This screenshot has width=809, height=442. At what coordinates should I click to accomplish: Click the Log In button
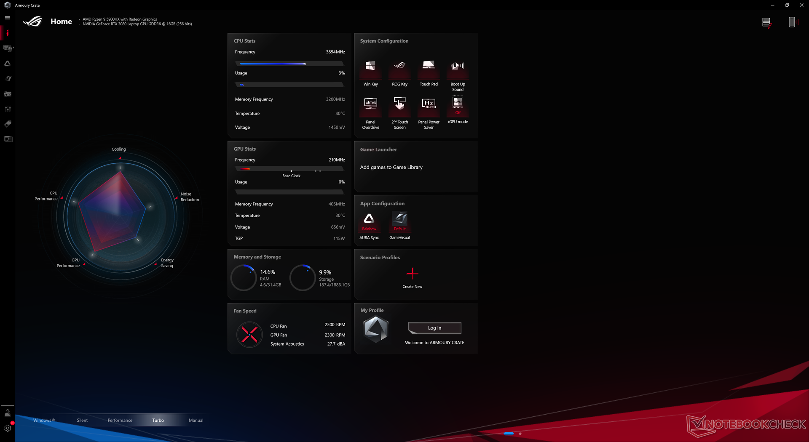click(434, 328)
